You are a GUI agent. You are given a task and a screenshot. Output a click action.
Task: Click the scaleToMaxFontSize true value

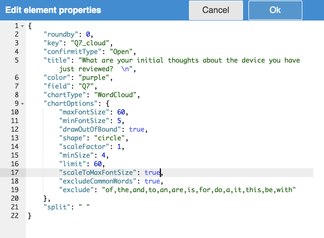click(x=152, y=172)
